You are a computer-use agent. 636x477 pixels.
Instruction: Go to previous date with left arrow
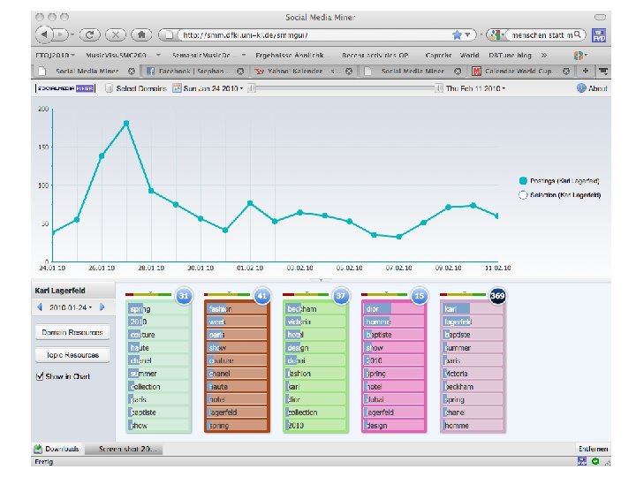[x=40, y=307]
